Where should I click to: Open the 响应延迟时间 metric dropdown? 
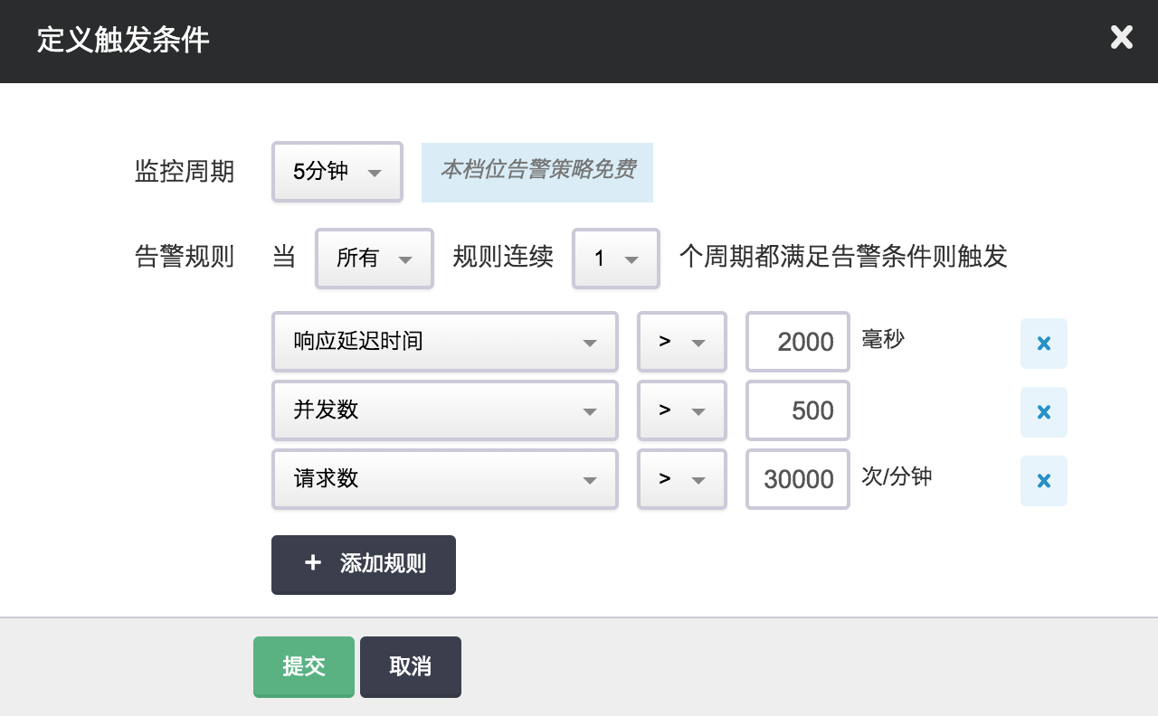(444, 342)
